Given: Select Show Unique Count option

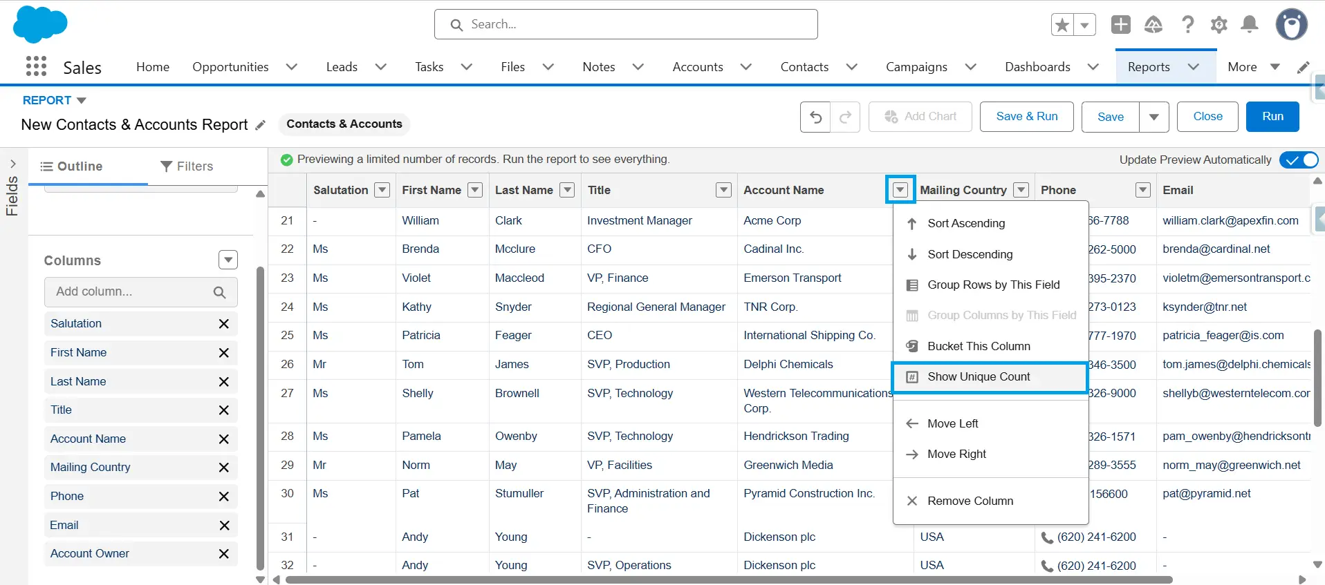Looking at the screenshot, I should pos(990,377).
